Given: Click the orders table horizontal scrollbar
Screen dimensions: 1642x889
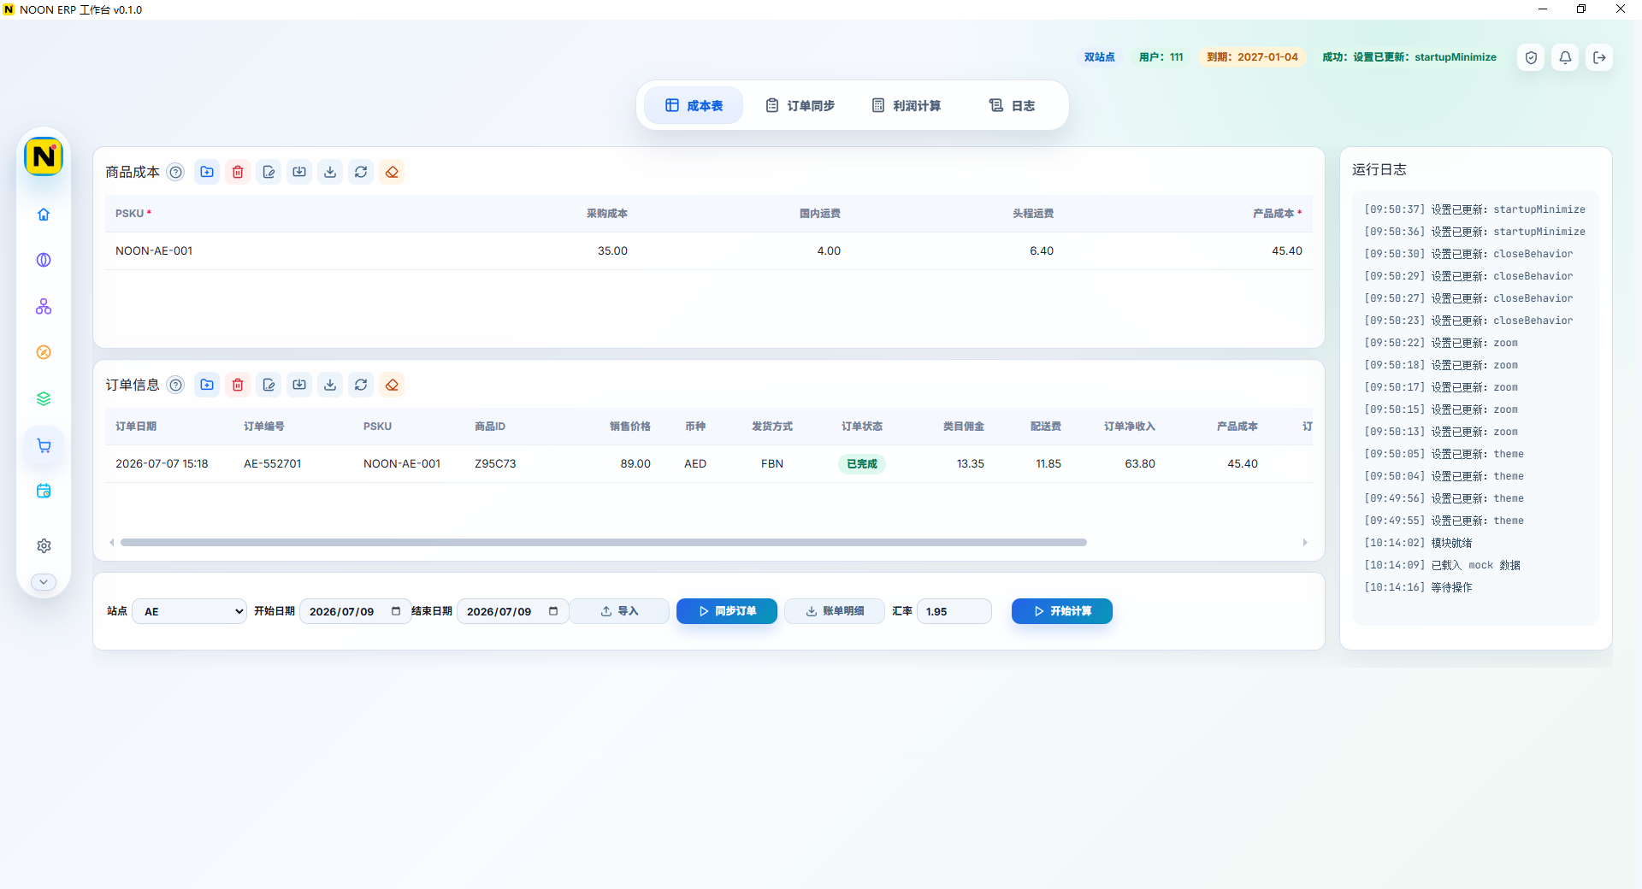Looking at the screenshot, I should tap(604, 542).
